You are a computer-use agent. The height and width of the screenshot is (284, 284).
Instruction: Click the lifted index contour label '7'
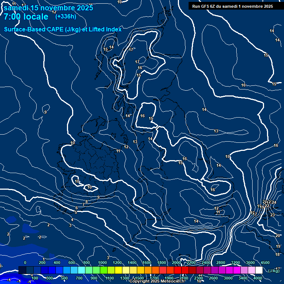[x=84, y=204]
